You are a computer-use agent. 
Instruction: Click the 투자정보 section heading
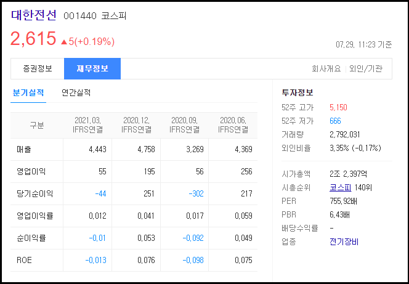click(298, 92)
